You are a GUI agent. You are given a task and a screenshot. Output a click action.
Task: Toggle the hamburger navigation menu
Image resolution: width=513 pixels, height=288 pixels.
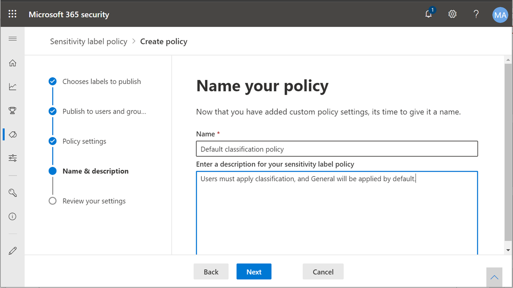12,39
